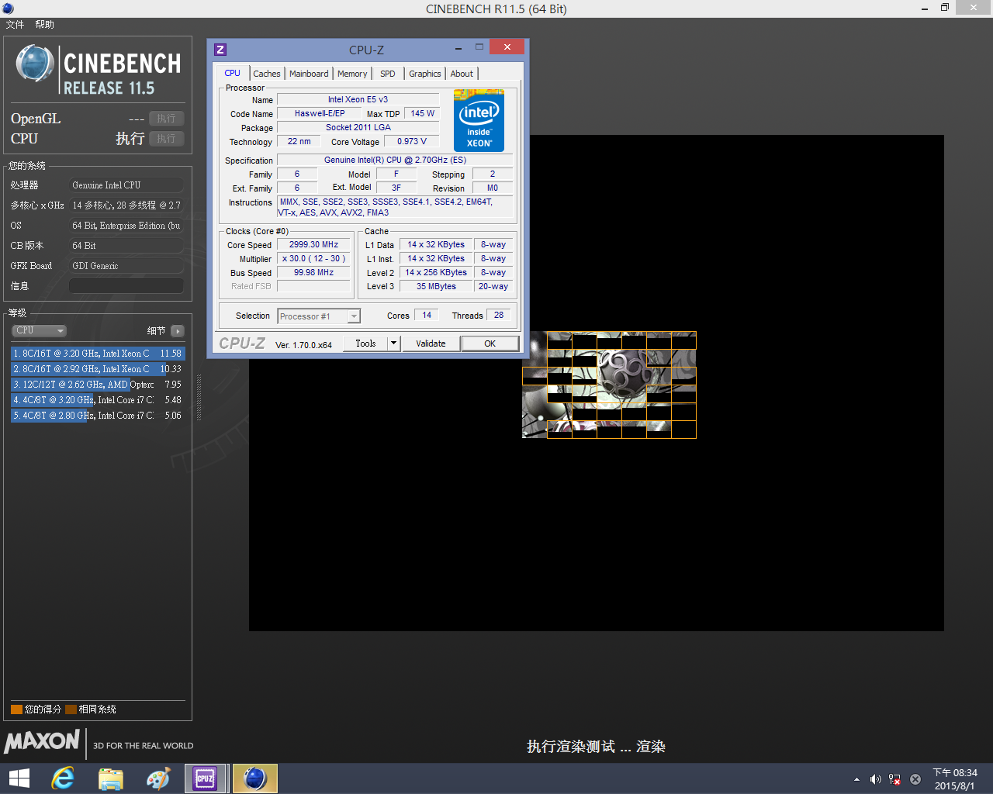Click the Max TDP 145 W value

coord(423,113)
